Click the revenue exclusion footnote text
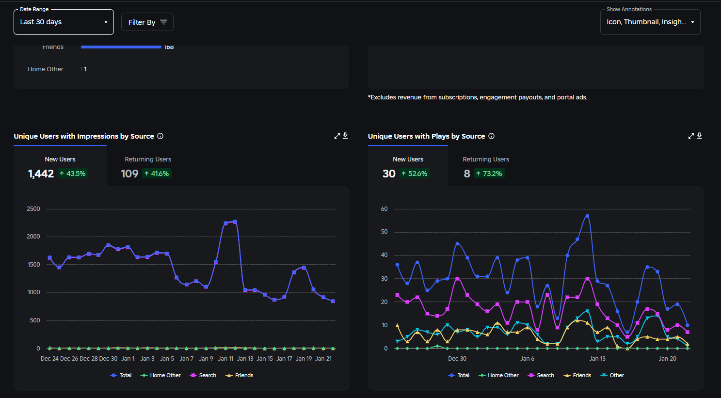The height and width of the screenshot is (398, 721). pos(478,97)
